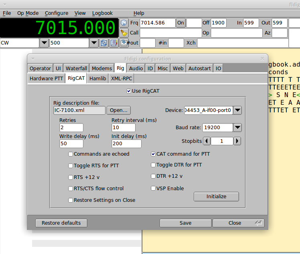The width and height of the screenshot is (300, 254).
Task: Open the 500 bandwidth dropdown arrow
Action: (x=94, y=43)
